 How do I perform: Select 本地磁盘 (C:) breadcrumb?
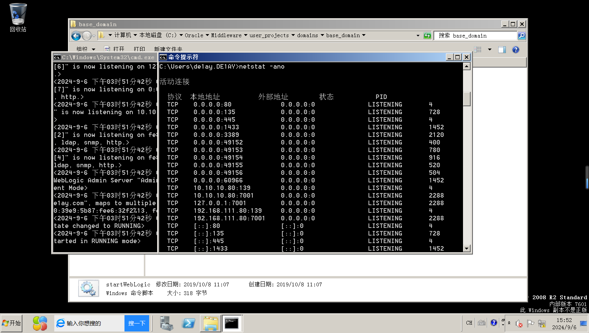click(x=158, y=35)
